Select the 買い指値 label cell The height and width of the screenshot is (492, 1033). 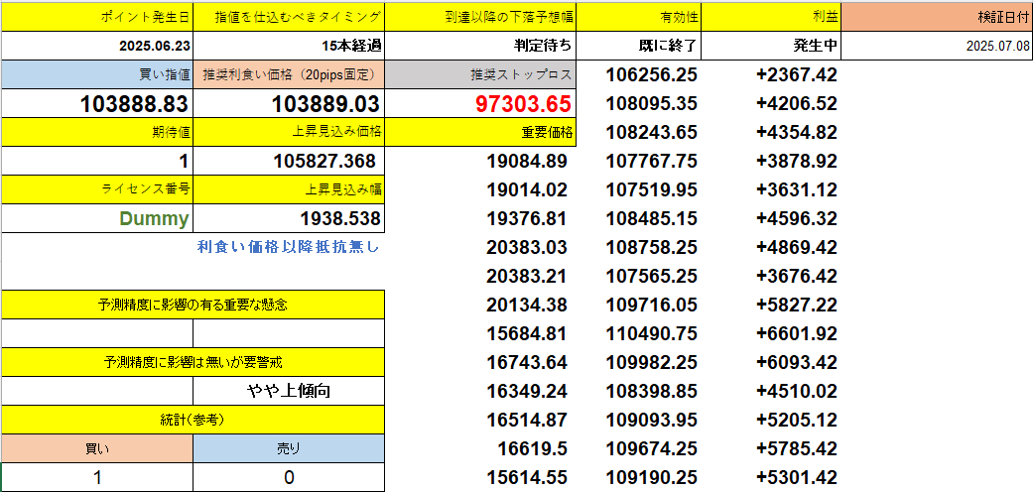(97, 75)
